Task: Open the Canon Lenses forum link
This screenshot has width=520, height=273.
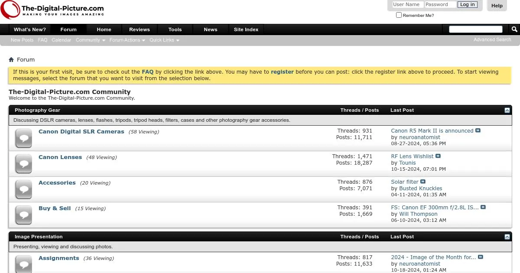Action: click(60, 157)
